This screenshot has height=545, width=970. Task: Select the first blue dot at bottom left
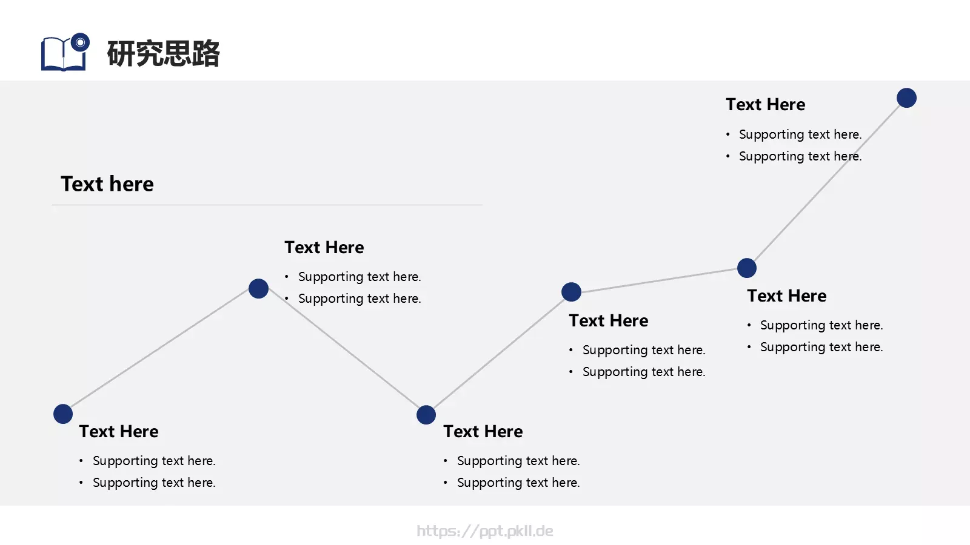point(63,414)
